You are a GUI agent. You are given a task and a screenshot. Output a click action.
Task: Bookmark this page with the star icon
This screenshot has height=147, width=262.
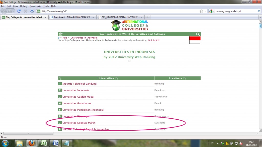201,11
